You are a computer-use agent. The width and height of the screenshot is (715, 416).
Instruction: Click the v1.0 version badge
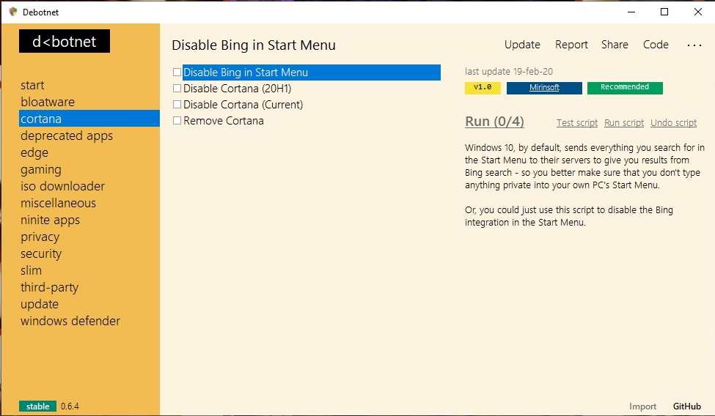tap(483, 87)
